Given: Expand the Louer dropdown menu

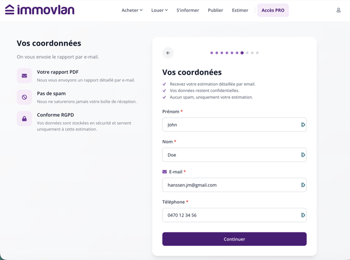Looking at the screenshot, I should (159, 10).
